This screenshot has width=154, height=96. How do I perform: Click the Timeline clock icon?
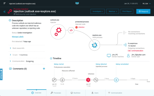51,58
